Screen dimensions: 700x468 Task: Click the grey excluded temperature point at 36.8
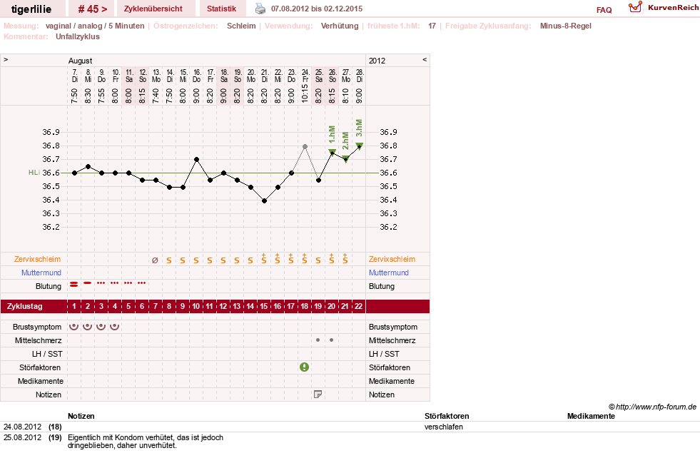[x=305, y=146]
